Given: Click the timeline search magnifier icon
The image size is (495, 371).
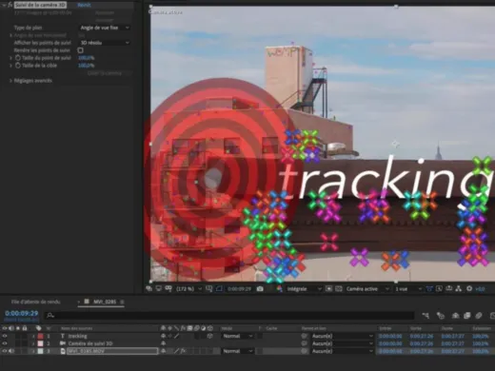Looking at the screenshot, I should click(50, 315).
